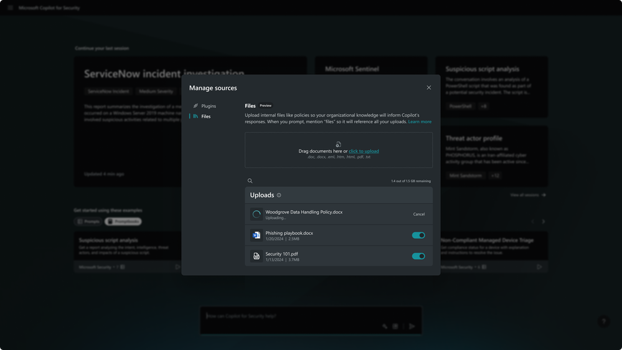Click the Preview badge next to Files
The width and height of the screenshot is (622, 350).
point(265,105)
